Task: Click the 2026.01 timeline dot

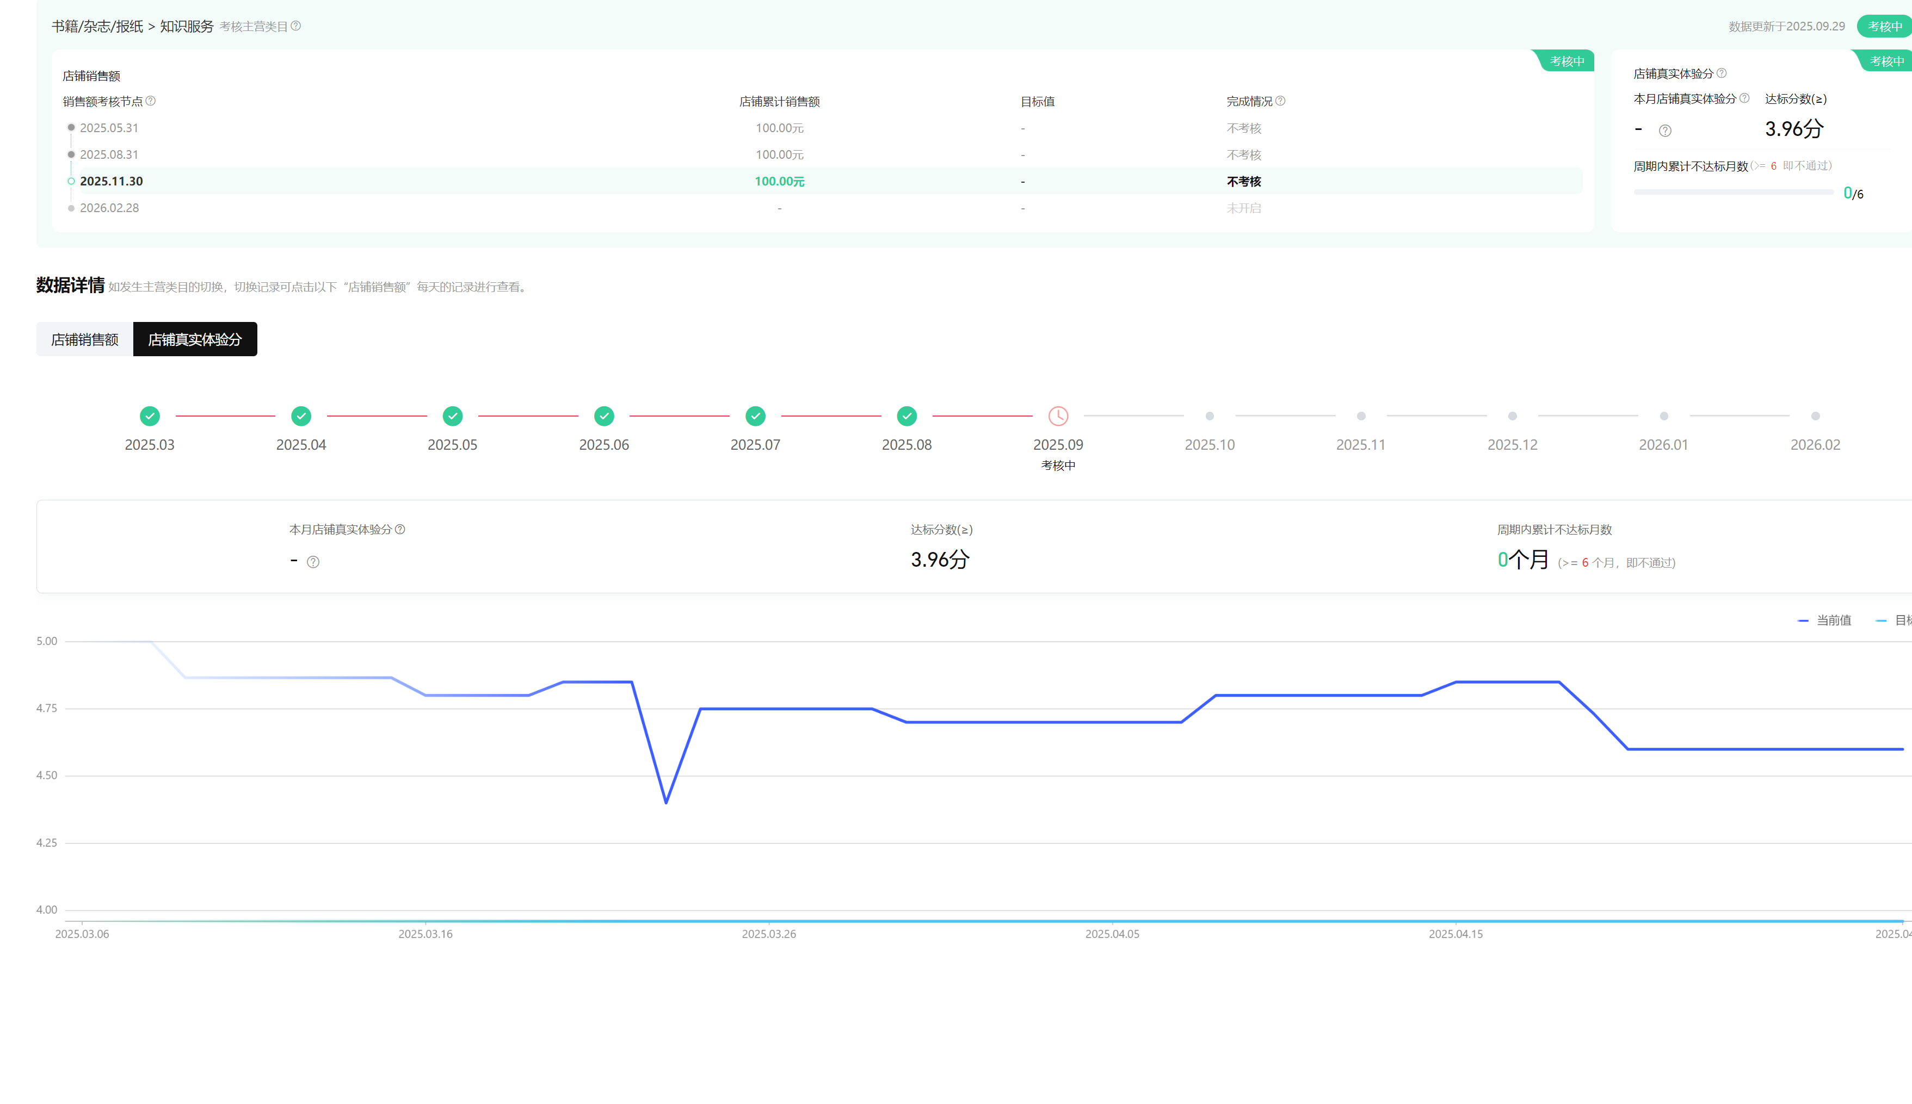Action: coord(1663,415)
